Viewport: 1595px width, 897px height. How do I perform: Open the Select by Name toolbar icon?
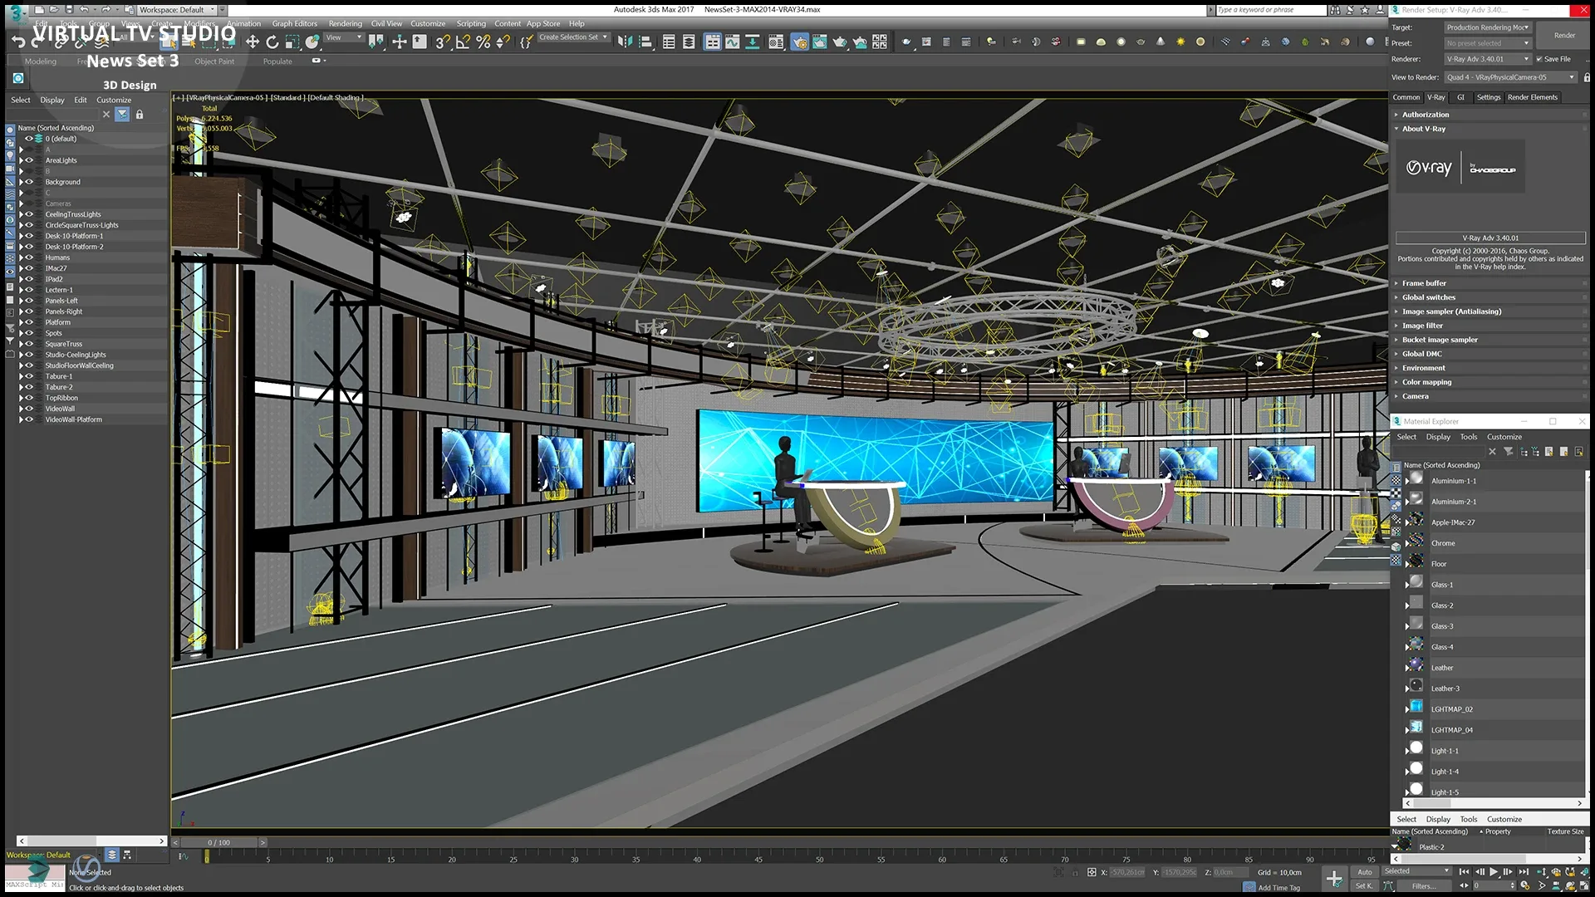click(x=189, y=43)
